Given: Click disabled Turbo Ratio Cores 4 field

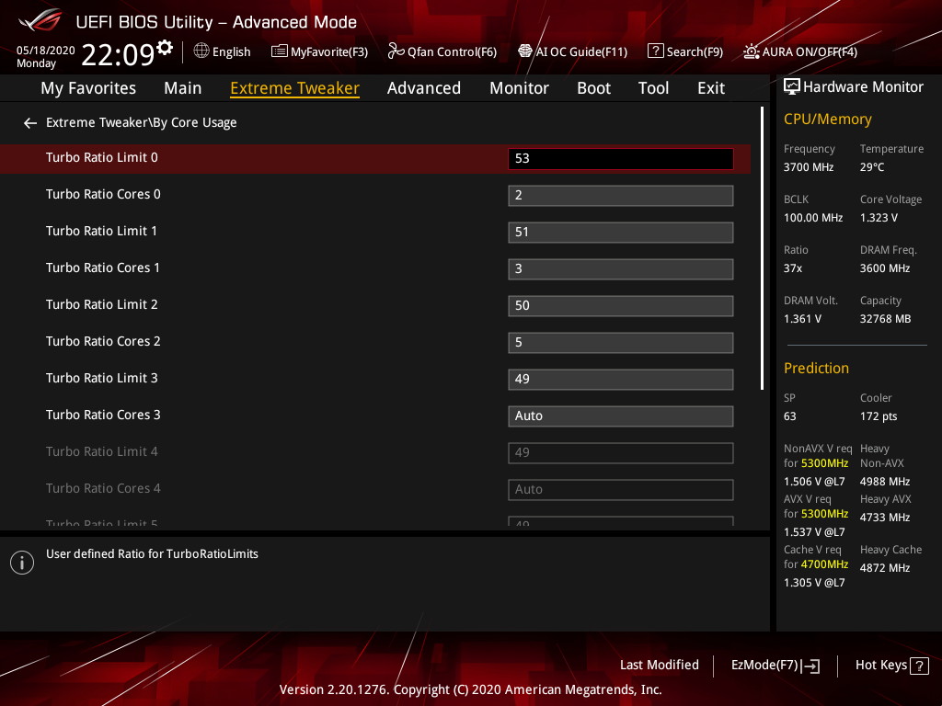Looking at the screenshot, I should (621, 490).
